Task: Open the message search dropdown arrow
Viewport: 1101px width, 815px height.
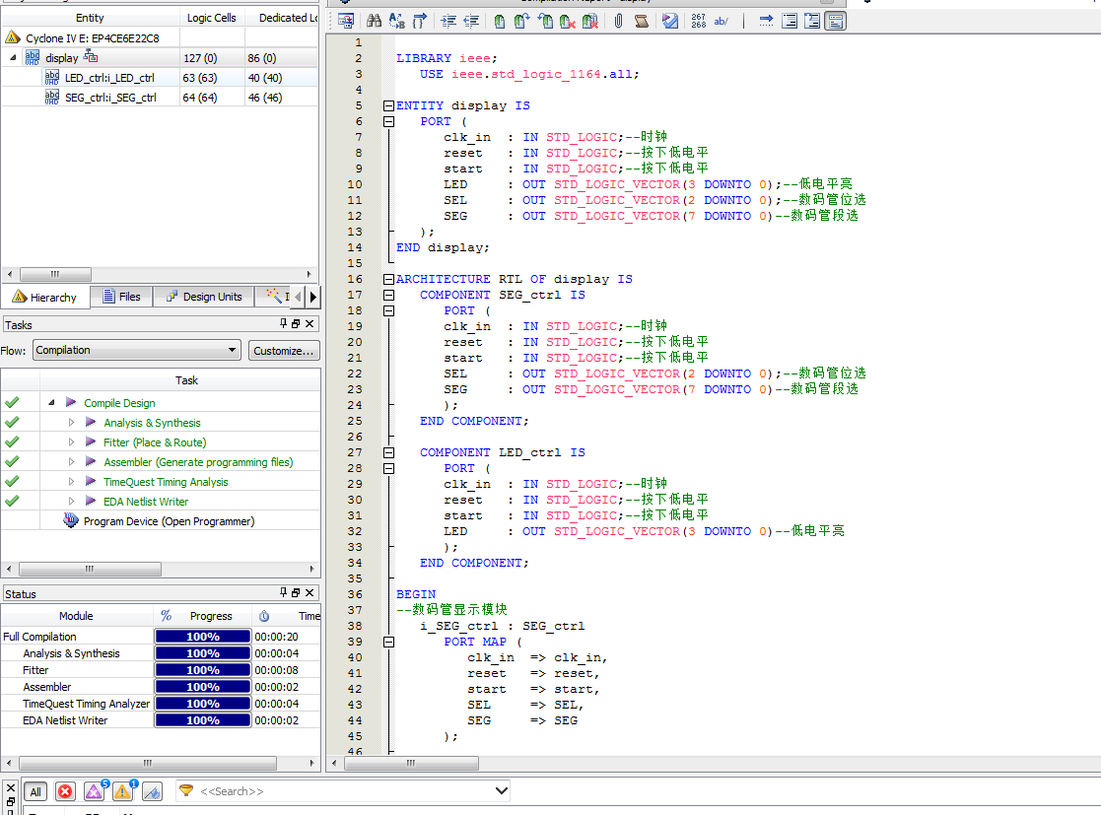Action: [x=502, y=791]
